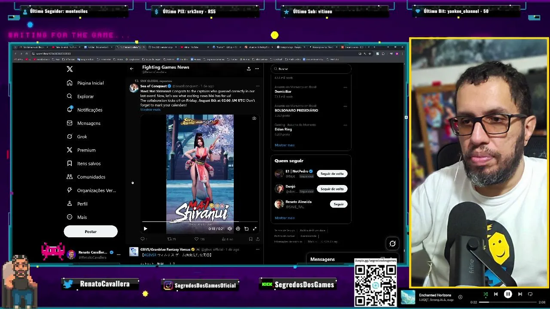Open options for Elden Ring trend

[x=345, y=125]
